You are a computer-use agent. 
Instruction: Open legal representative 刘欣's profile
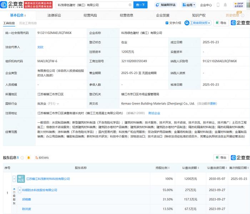pos(40,47)
